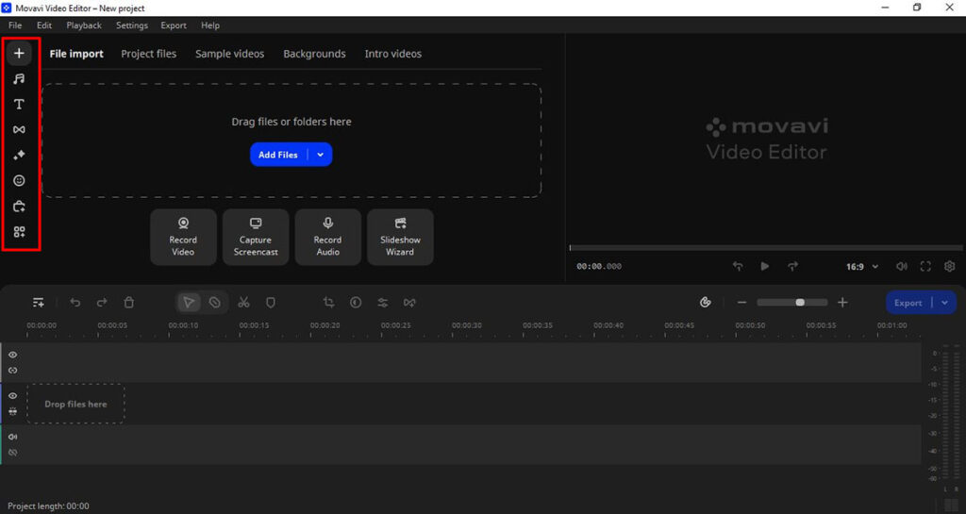This screenshot has width=966, height=514.
Task: Open the Export menu in menu bar
Action: 174,25
